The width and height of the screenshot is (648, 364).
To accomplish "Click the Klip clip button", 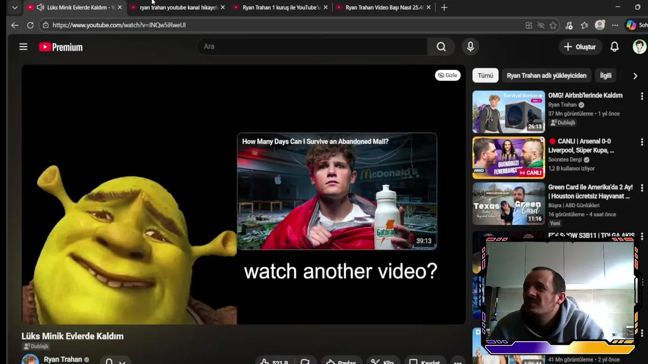I will tap(382, 362).
